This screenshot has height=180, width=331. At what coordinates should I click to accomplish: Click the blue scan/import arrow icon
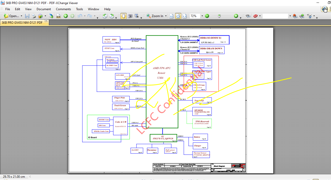(x=51, y=16)
